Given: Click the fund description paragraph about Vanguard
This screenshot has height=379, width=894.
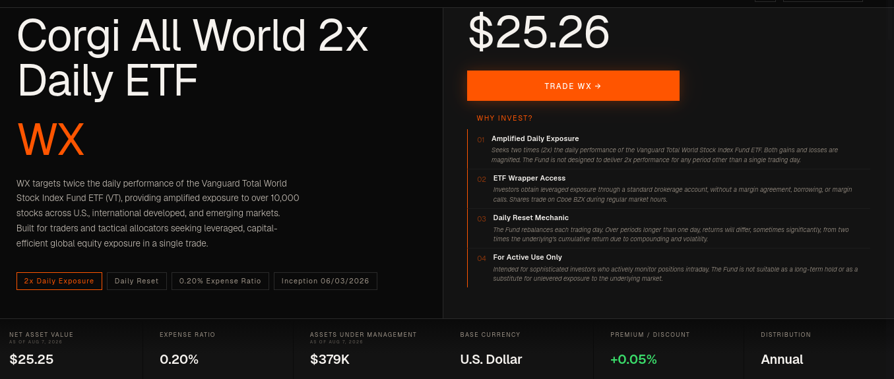Looking at the screenshot, I should tap(158, 213).
